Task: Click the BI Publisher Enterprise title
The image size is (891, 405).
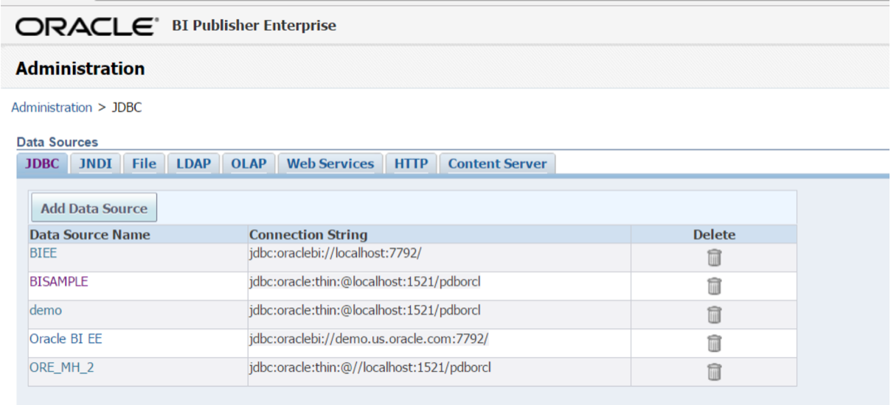Action: (x=254, y=26)
